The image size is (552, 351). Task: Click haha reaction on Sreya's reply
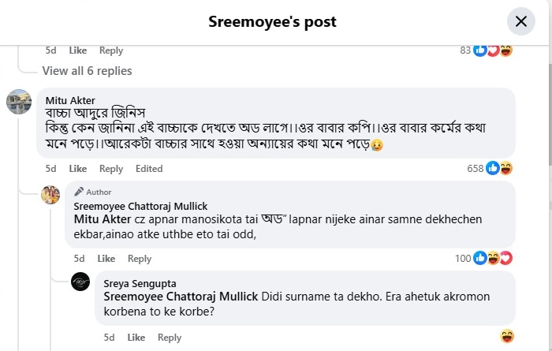tap(506, 337)
